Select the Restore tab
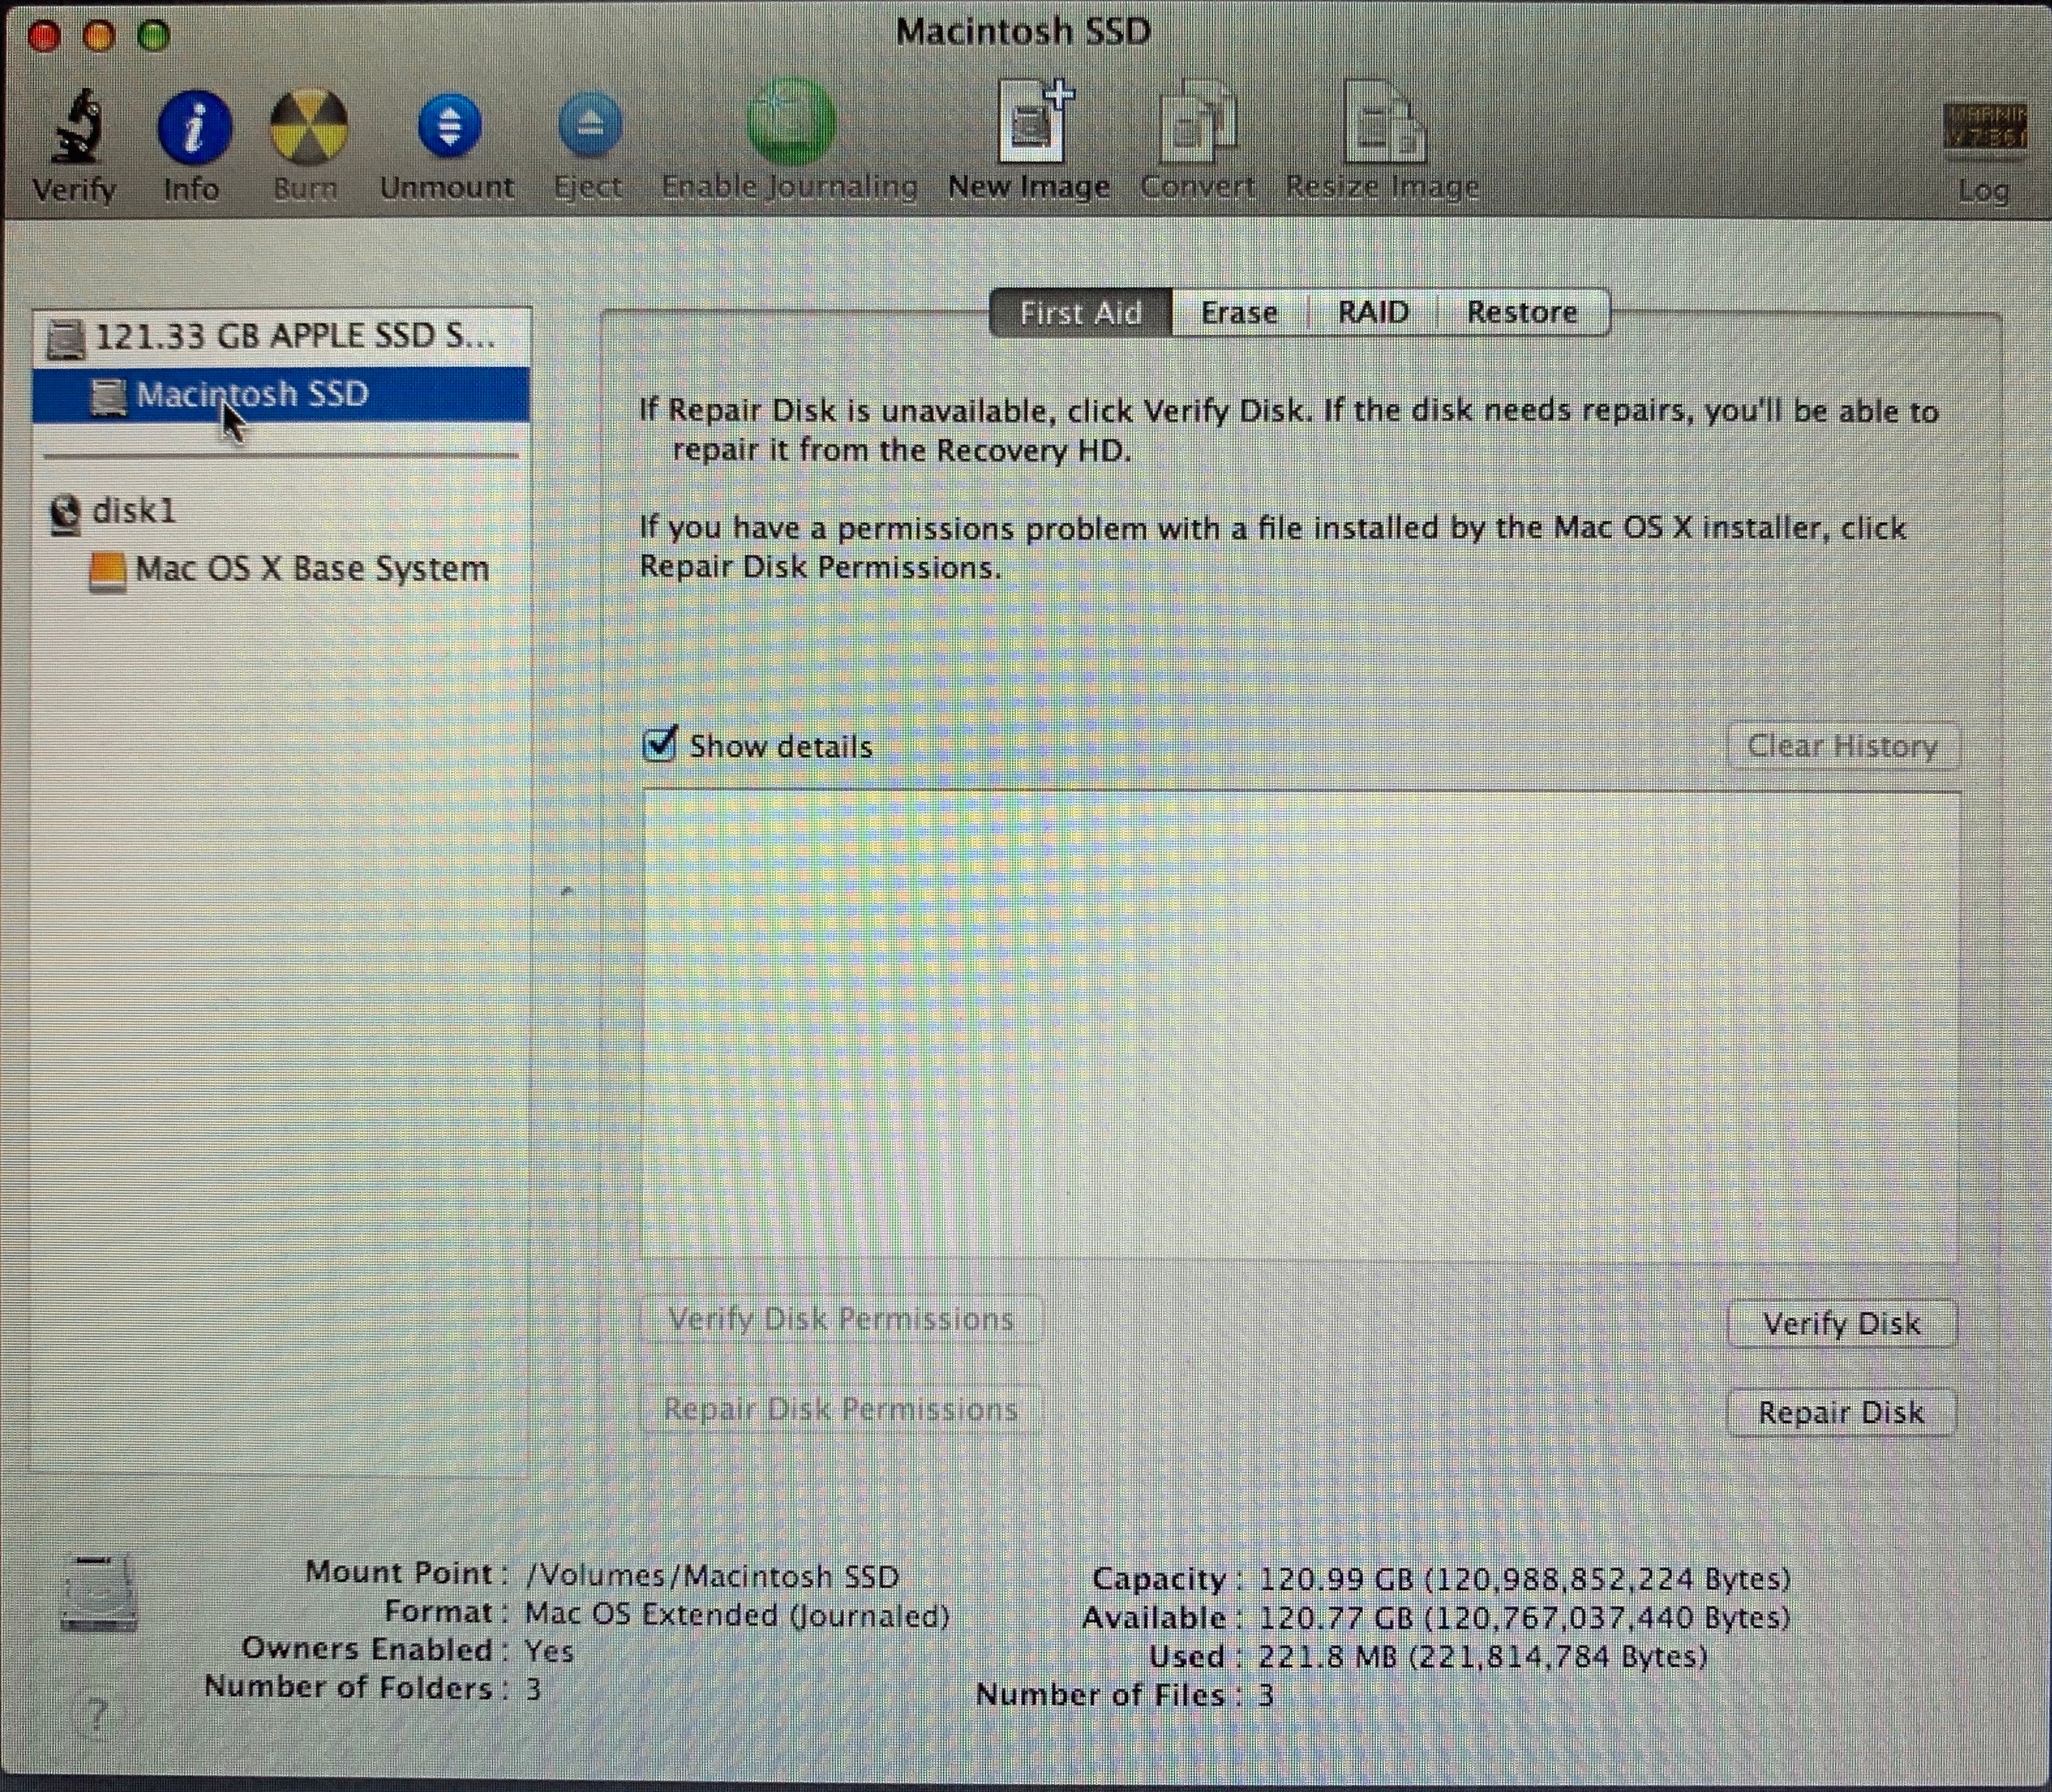Screen dimensions: 2052x1792 tap(1521, 313)
